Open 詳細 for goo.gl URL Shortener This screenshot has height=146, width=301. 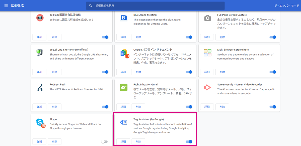[39, 72]
